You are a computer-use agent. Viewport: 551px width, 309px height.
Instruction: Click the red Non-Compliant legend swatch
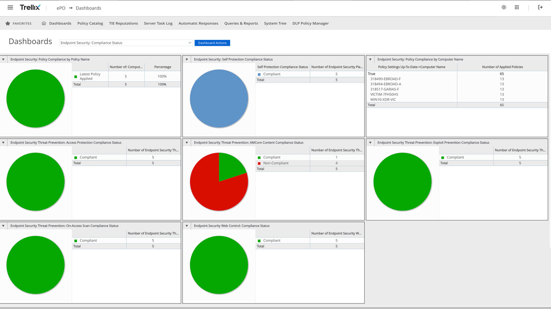point(259,163)
